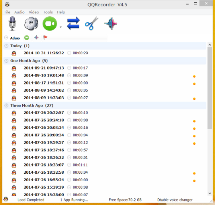215x205 pixels.
Task: Click the duration 00:00:51 in the list
Action: (x=80, y=157)
